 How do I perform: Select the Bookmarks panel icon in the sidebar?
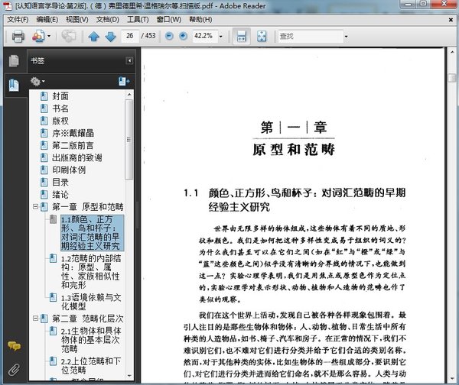pyautogui.click(x=14, y=86)
